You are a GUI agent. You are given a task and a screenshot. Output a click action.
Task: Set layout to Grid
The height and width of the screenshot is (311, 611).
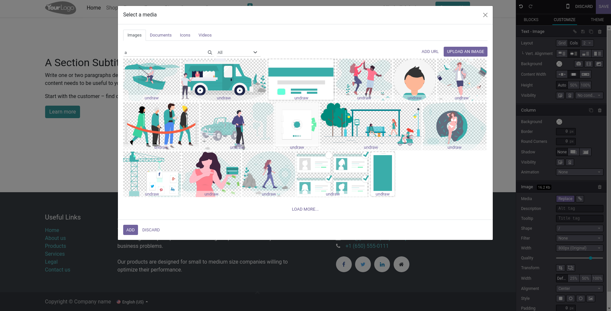tap(562, 43)
